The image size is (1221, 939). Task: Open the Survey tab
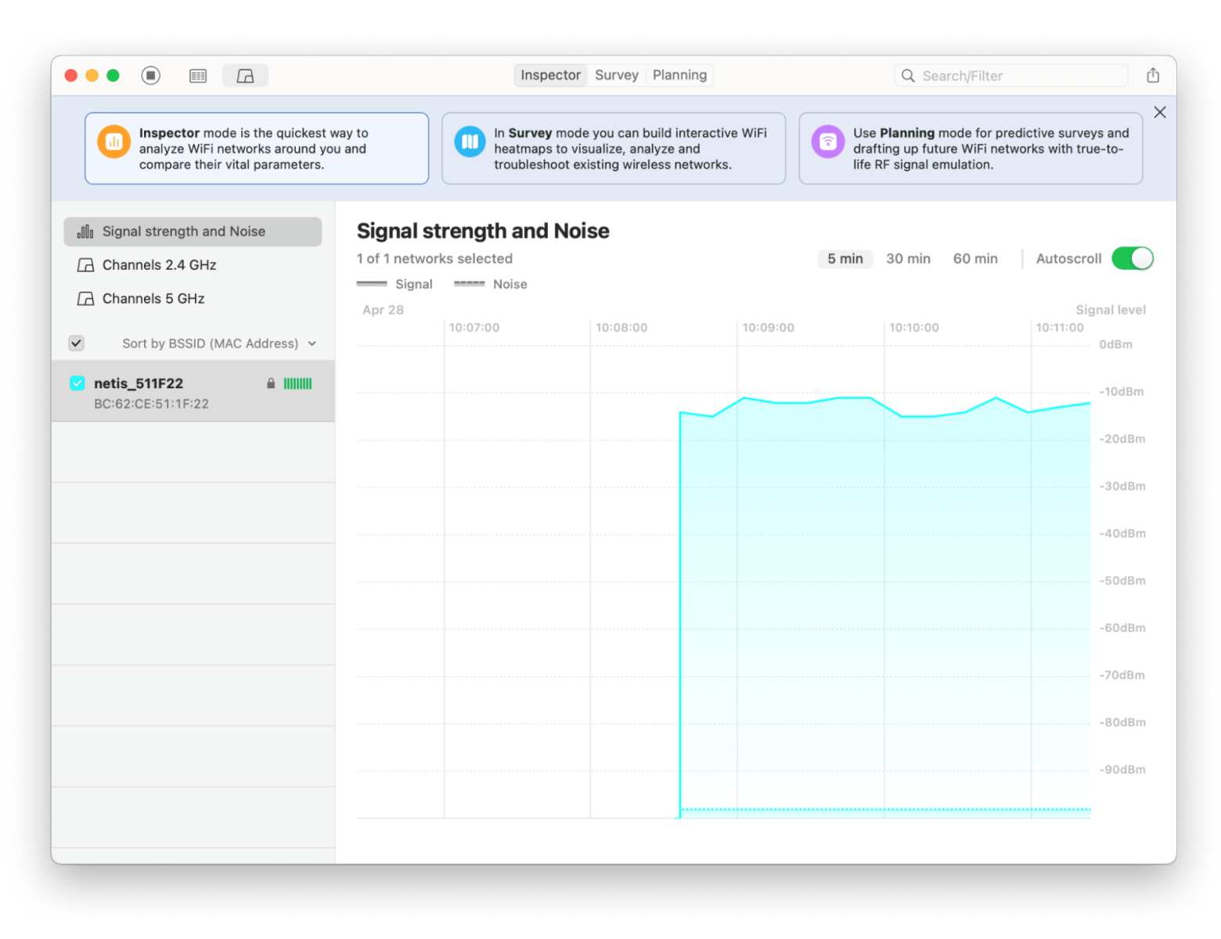pyautogui.click(x=616, y=75)
